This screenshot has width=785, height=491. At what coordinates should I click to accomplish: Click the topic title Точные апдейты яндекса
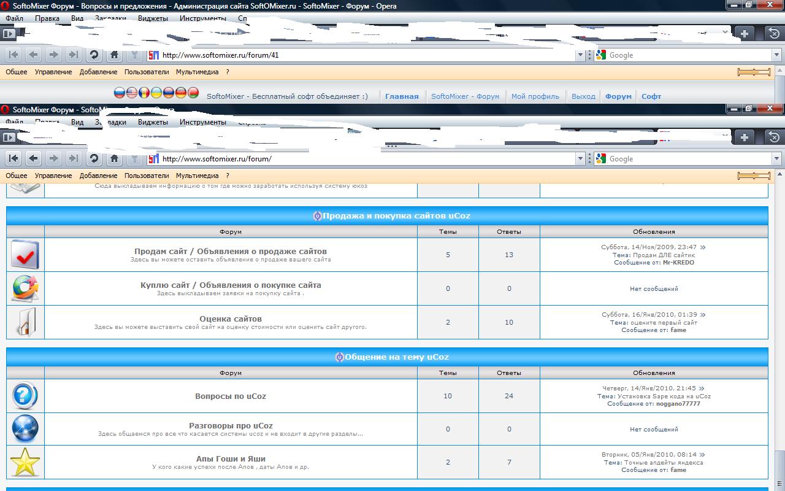[x=663, y=462]
